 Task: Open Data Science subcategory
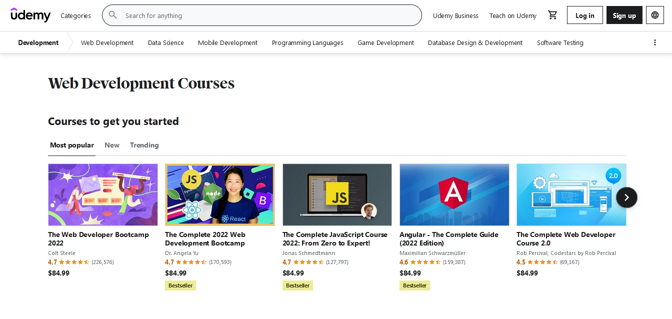click(166, 42)
